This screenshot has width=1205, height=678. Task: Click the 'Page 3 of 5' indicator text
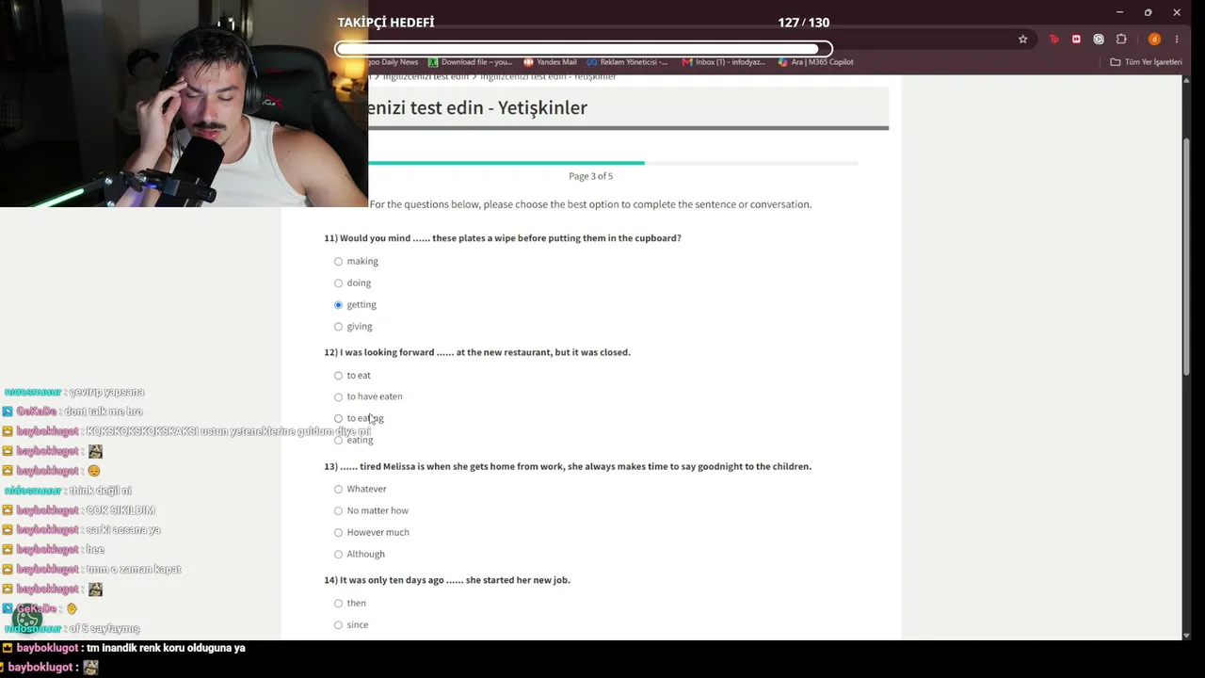(590, 176)
